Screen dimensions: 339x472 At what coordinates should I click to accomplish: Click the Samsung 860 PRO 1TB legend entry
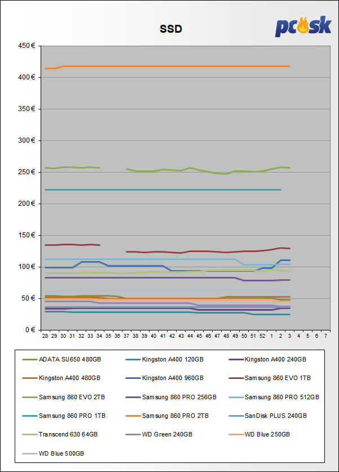click(64, 416)
